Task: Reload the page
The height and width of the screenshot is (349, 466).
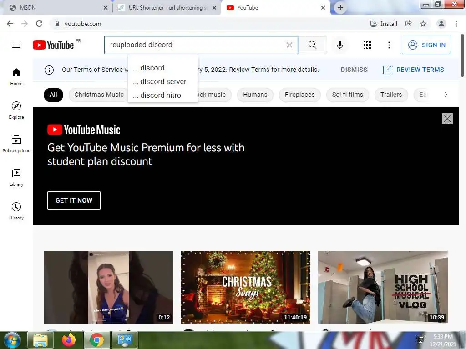Action: [x=39, y=24]
